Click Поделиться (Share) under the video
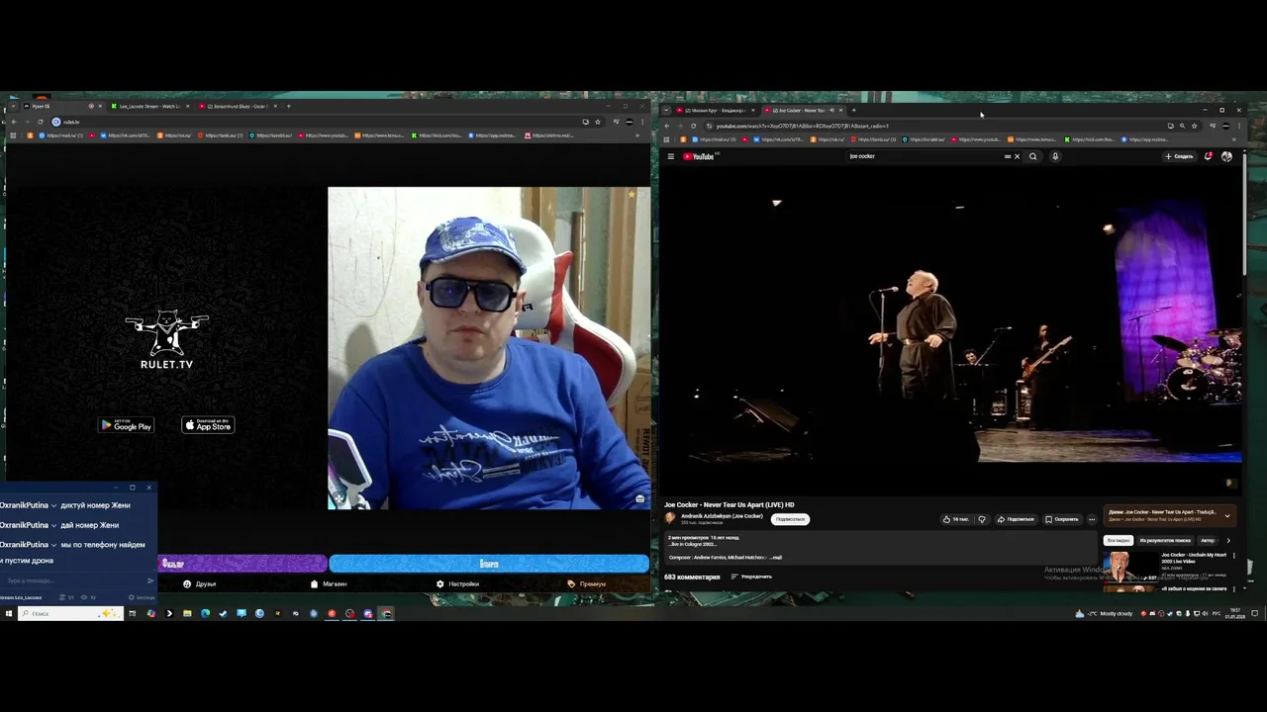Screen dimensions: 1267x712 1016,519
